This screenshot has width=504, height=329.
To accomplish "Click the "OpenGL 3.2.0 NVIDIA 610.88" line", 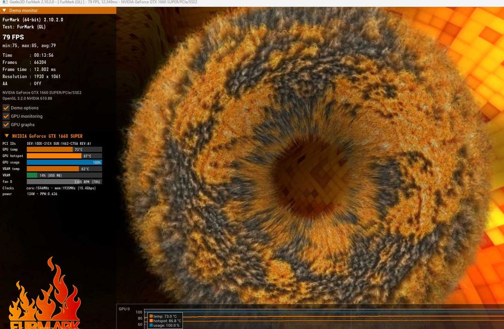I will [27, 98].
